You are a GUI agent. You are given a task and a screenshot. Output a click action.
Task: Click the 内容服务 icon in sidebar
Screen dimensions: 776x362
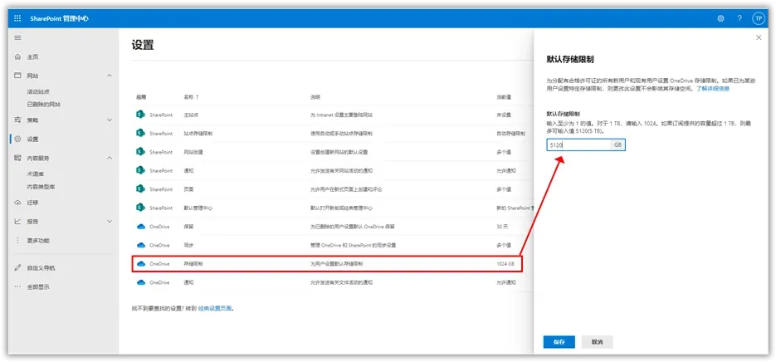(17, 158)
